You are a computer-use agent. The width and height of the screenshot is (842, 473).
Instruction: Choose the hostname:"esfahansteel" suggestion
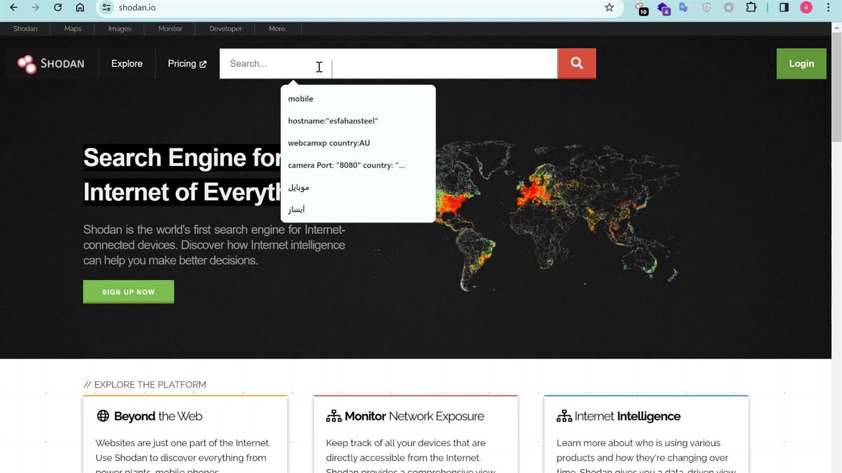point(333,121)
